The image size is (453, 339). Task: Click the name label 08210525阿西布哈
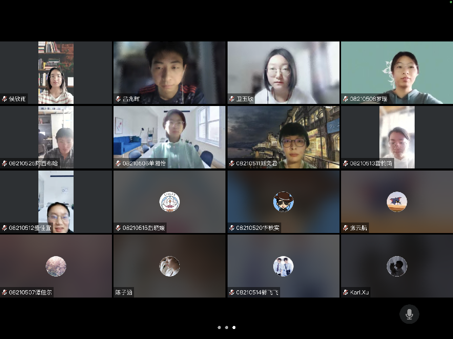(x=33, y=163)
